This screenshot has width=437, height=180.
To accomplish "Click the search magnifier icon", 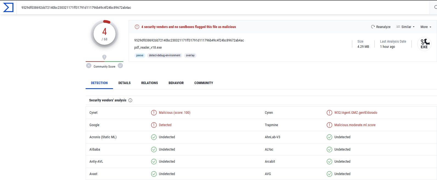I will (435, 7).
